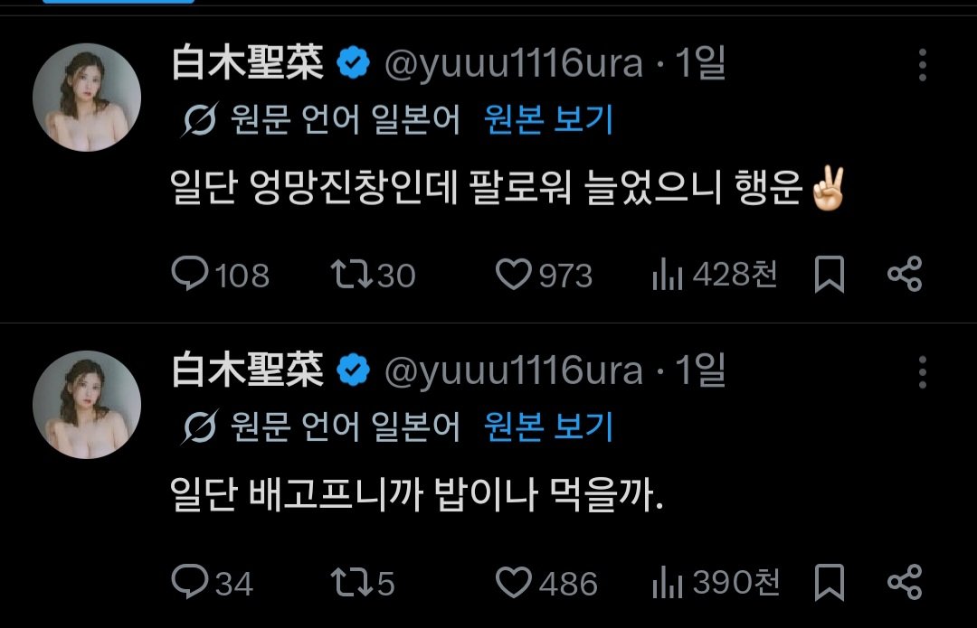Open more options menu on first tweet
The image size is (977, 628).
[x=923, y=65]
